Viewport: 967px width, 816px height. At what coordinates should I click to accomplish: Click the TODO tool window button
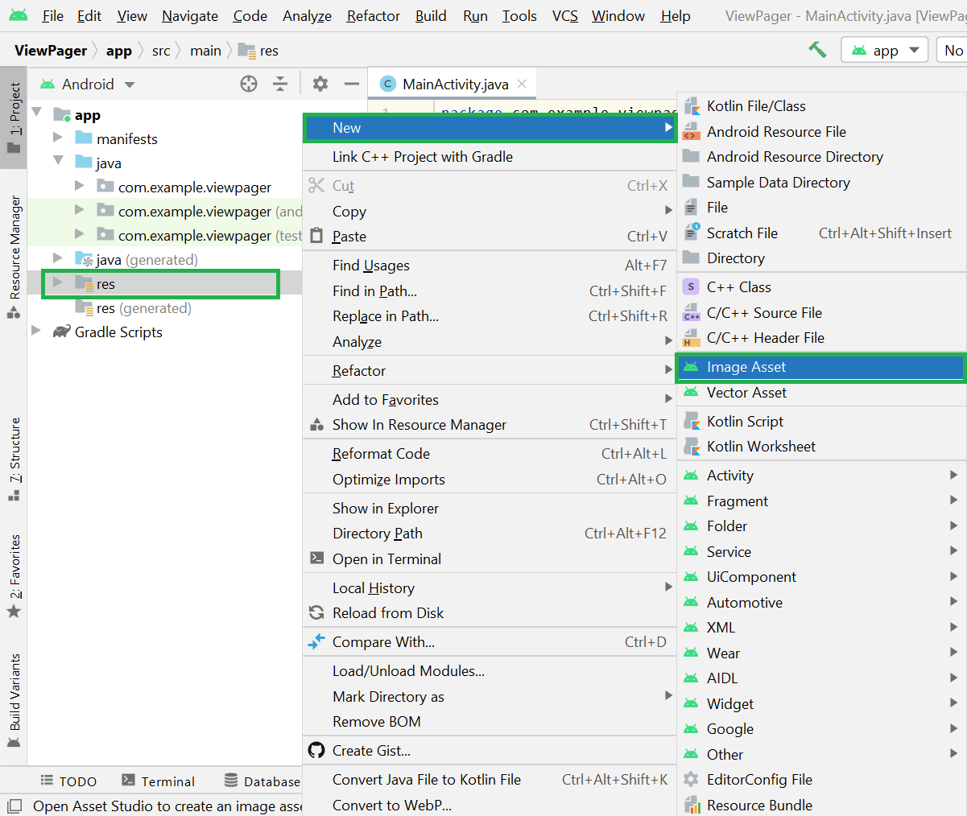(x=69, y=781)
